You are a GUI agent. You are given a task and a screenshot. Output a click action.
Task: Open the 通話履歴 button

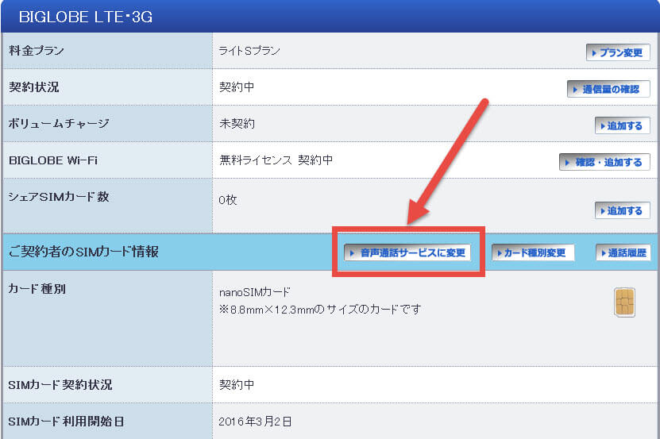click(x=623, y=252)
